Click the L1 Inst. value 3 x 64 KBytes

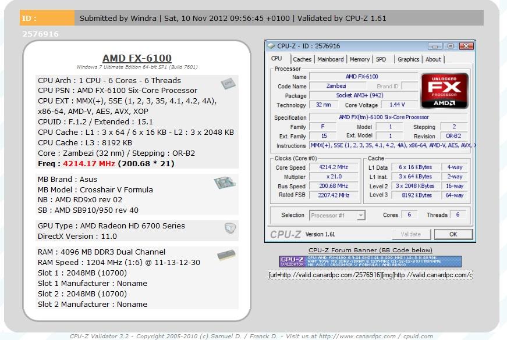[416, 176]
